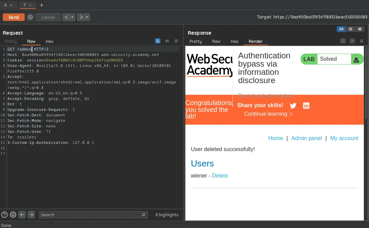Click the Te: trailers header line
This screenshot has width=369, height=228.
(22, 137)
